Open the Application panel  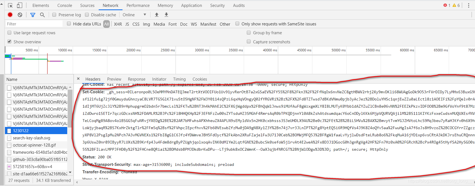[192, 6]
